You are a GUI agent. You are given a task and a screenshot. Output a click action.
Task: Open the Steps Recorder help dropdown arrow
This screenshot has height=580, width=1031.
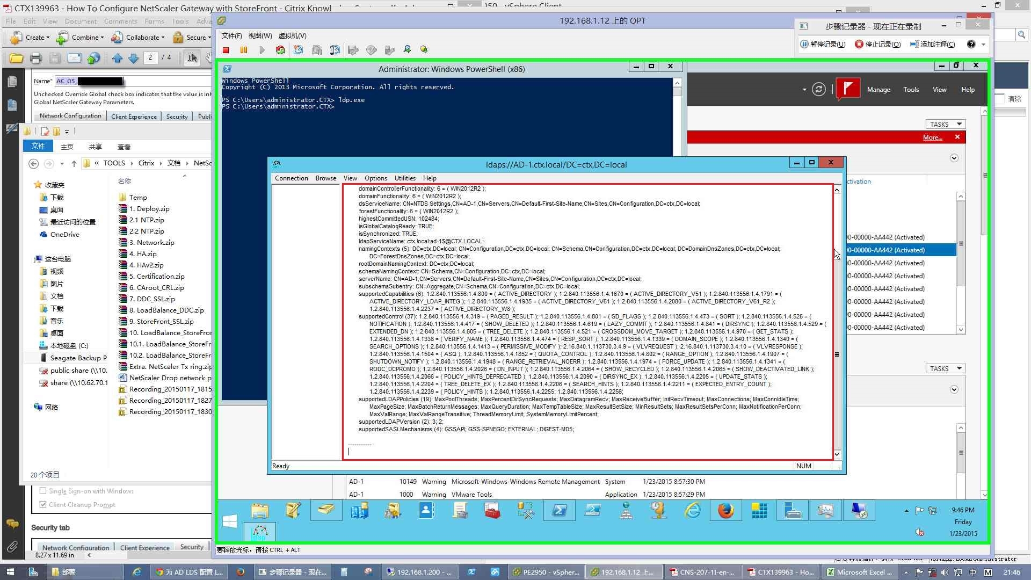(x=984, y=44)
